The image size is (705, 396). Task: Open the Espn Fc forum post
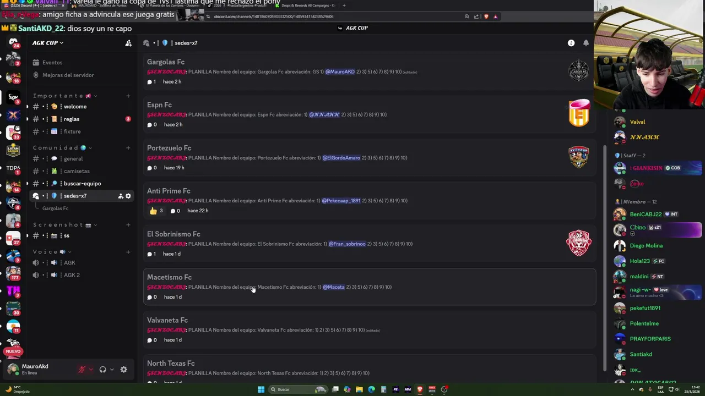370,114
